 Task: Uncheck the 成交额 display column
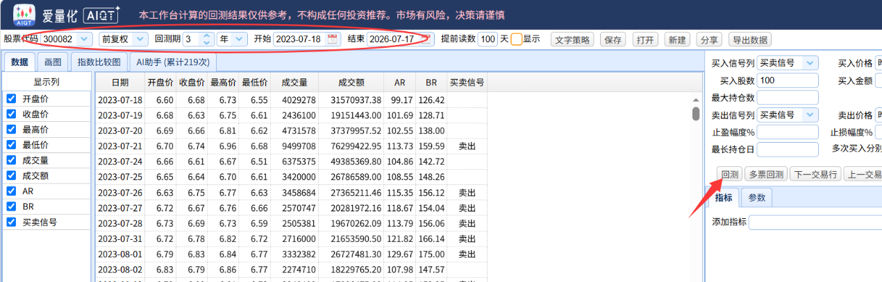(11, 176)
